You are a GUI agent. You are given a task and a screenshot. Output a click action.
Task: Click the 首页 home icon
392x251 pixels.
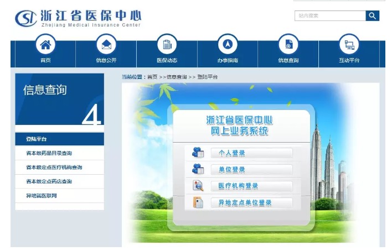pos(46,44)
